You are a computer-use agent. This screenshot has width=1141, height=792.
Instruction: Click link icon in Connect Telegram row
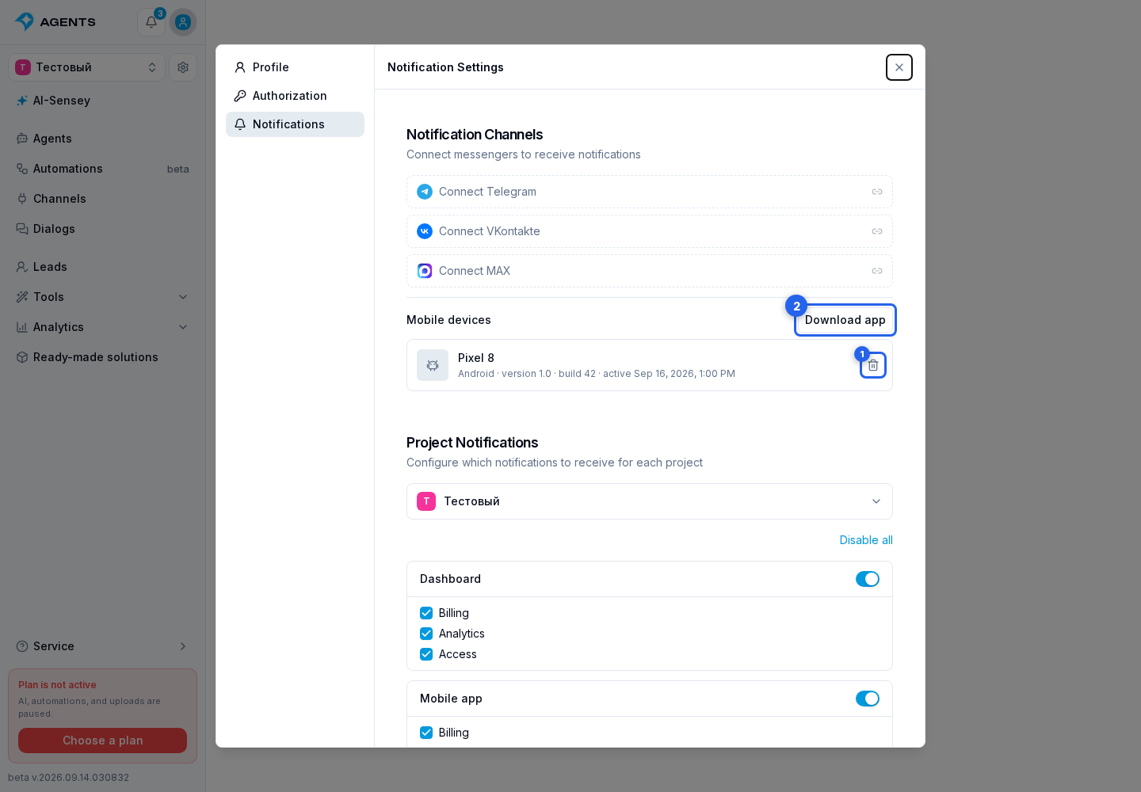[877, 192]
